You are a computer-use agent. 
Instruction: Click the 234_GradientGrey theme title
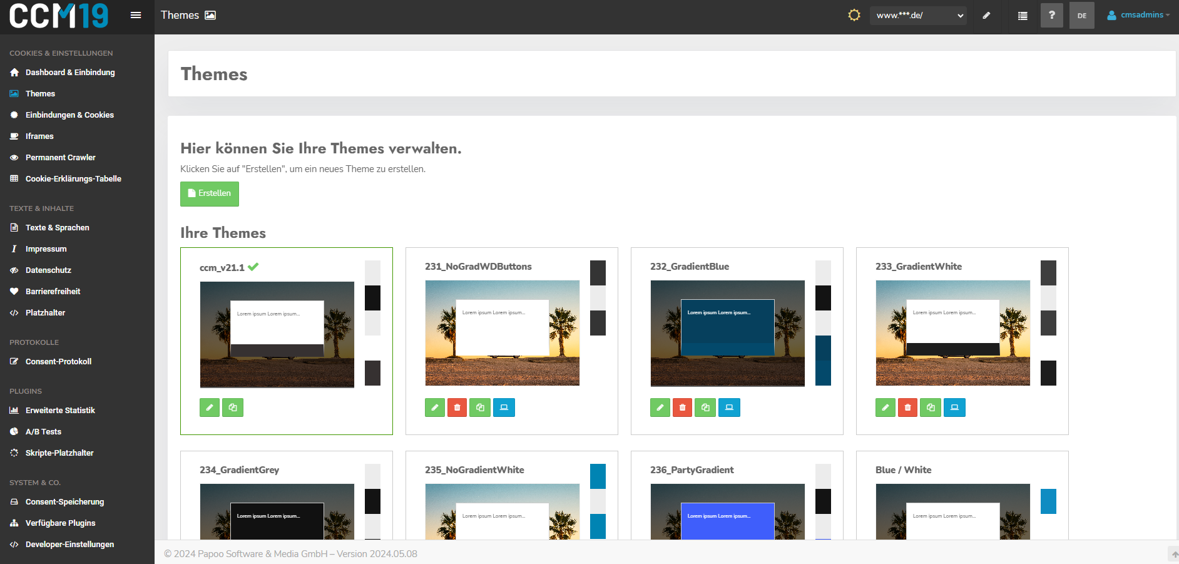pos(240,470)
